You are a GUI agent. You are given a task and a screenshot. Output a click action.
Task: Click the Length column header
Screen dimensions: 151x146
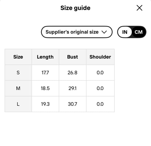tap(45, 57)
